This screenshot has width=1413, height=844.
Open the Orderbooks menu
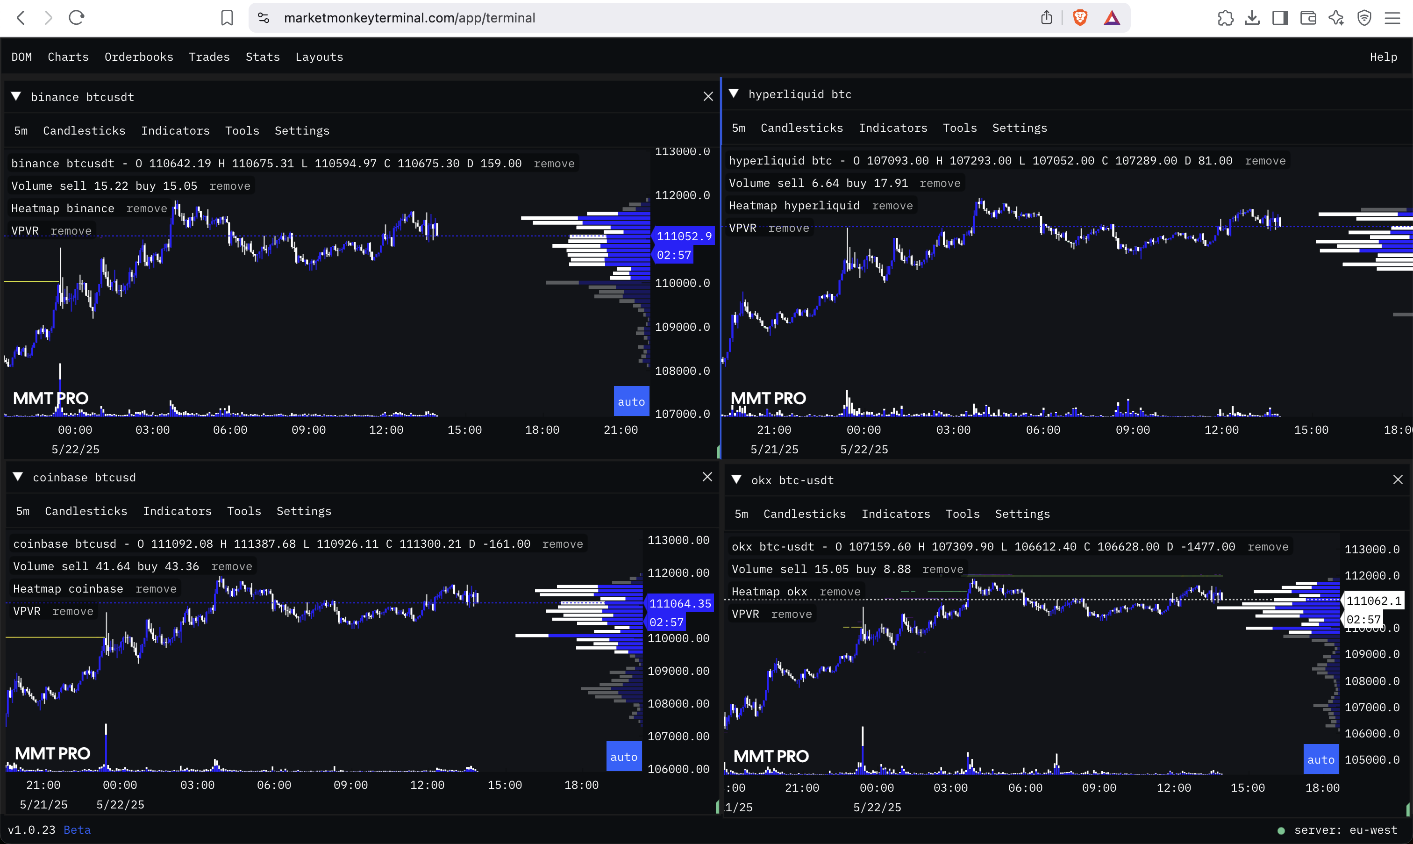139,57
